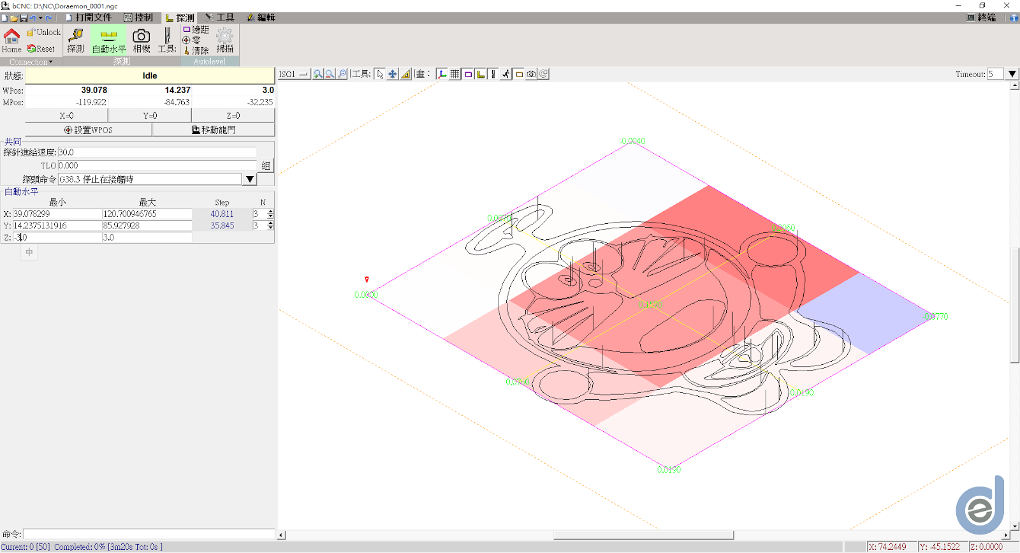Toggle paths display in canvas toolbar
Screen dimensions: 1020x553
(x=493, y=74)
